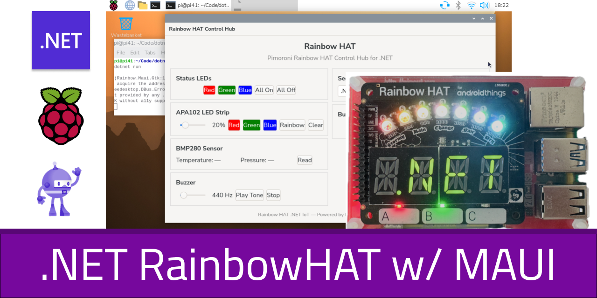Screen dimensions: 597x298
Task: Click the window minimize chevron of Control Hub
Action: coord(474,18)
